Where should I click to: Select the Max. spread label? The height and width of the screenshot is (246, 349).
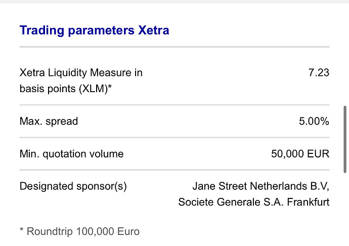pyautogui.click(x=49, y=121)
